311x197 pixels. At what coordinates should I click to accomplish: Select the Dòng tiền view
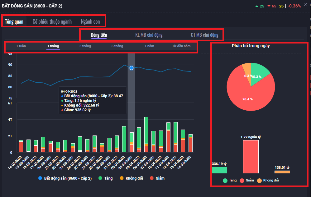point(99,35)
